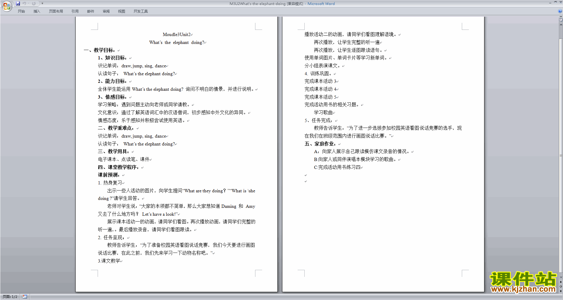Open the Select Browse Object button

point(561,286)
